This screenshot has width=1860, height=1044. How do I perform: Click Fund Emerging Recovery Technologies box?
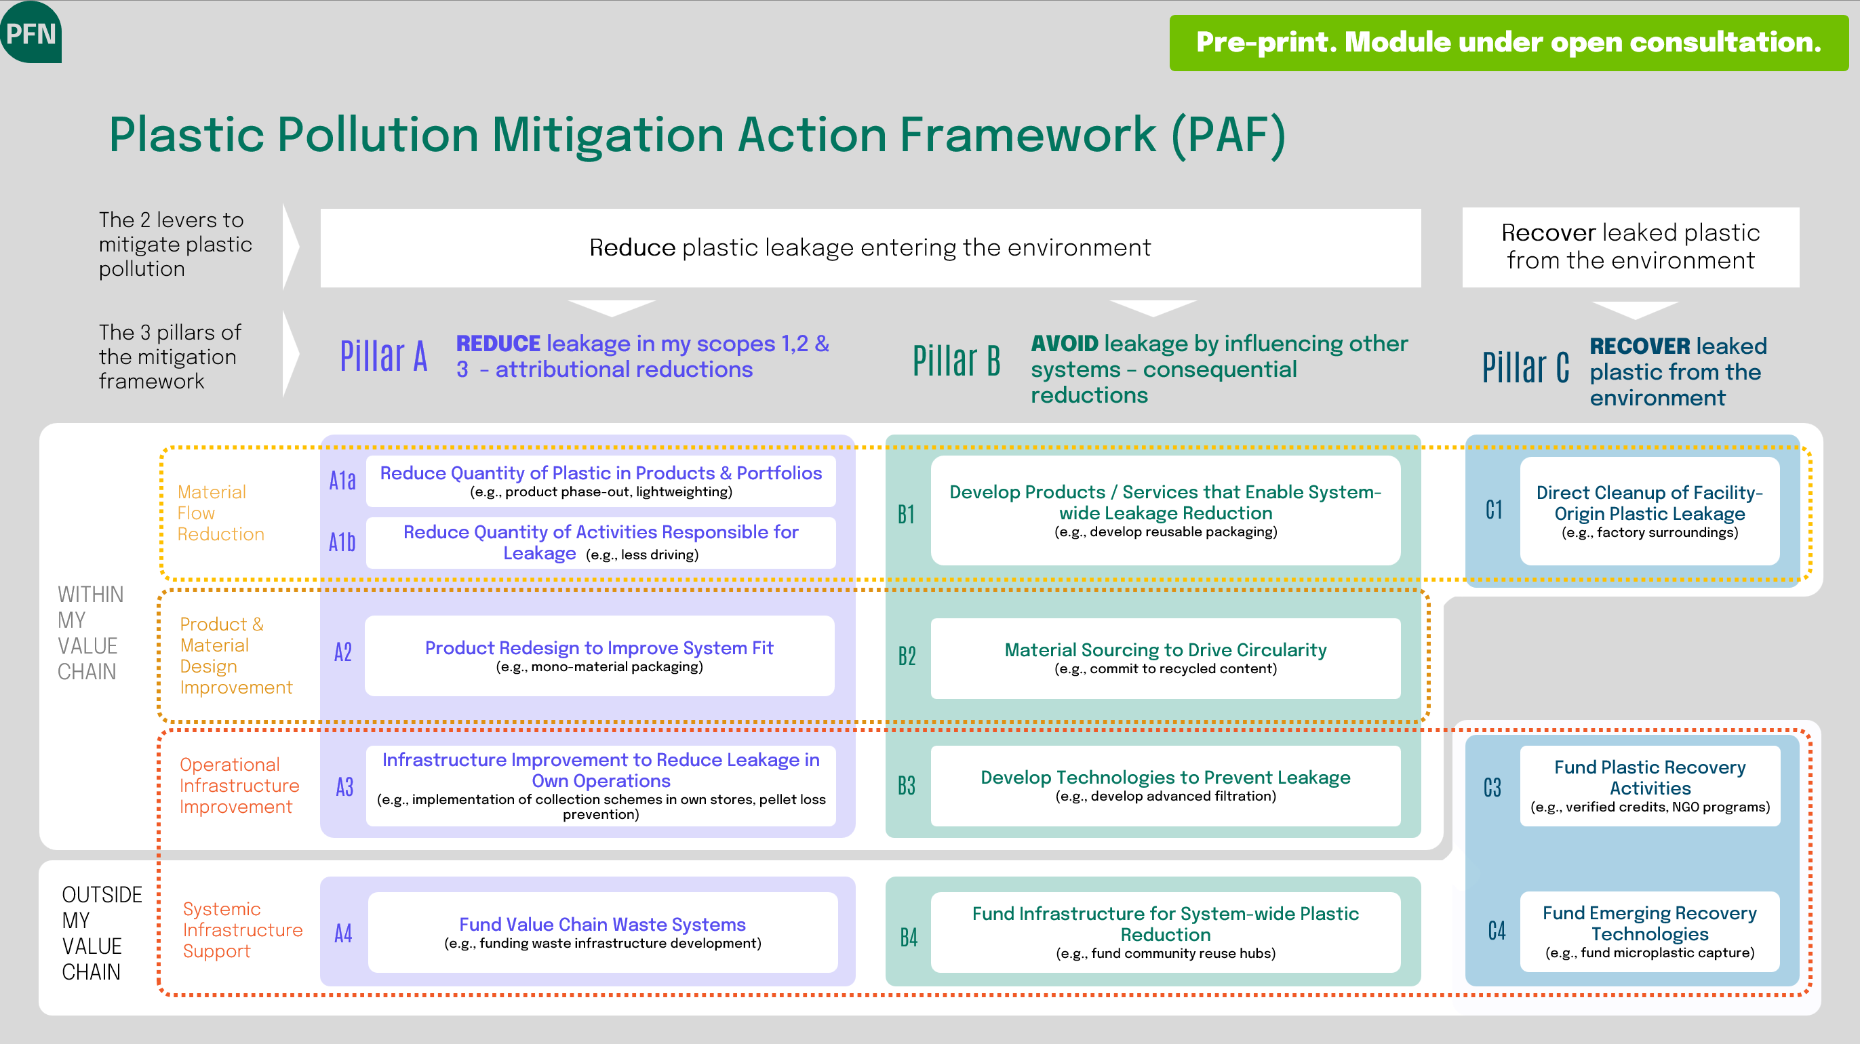(x=1650, y=931)
